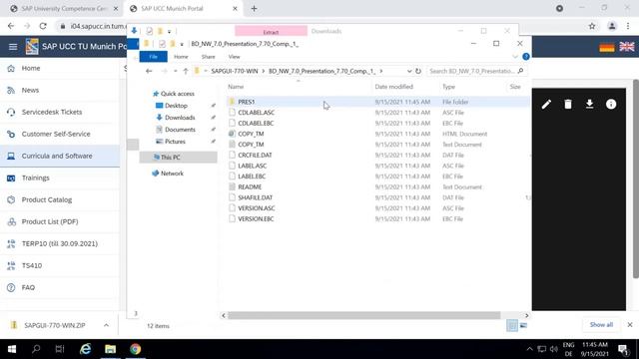
Task: Click the info icon in the portal
Action: point(611,105)
